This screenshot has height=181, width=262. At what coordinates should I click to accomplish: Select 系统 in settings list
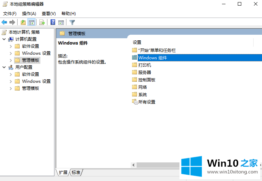[143, 95]
